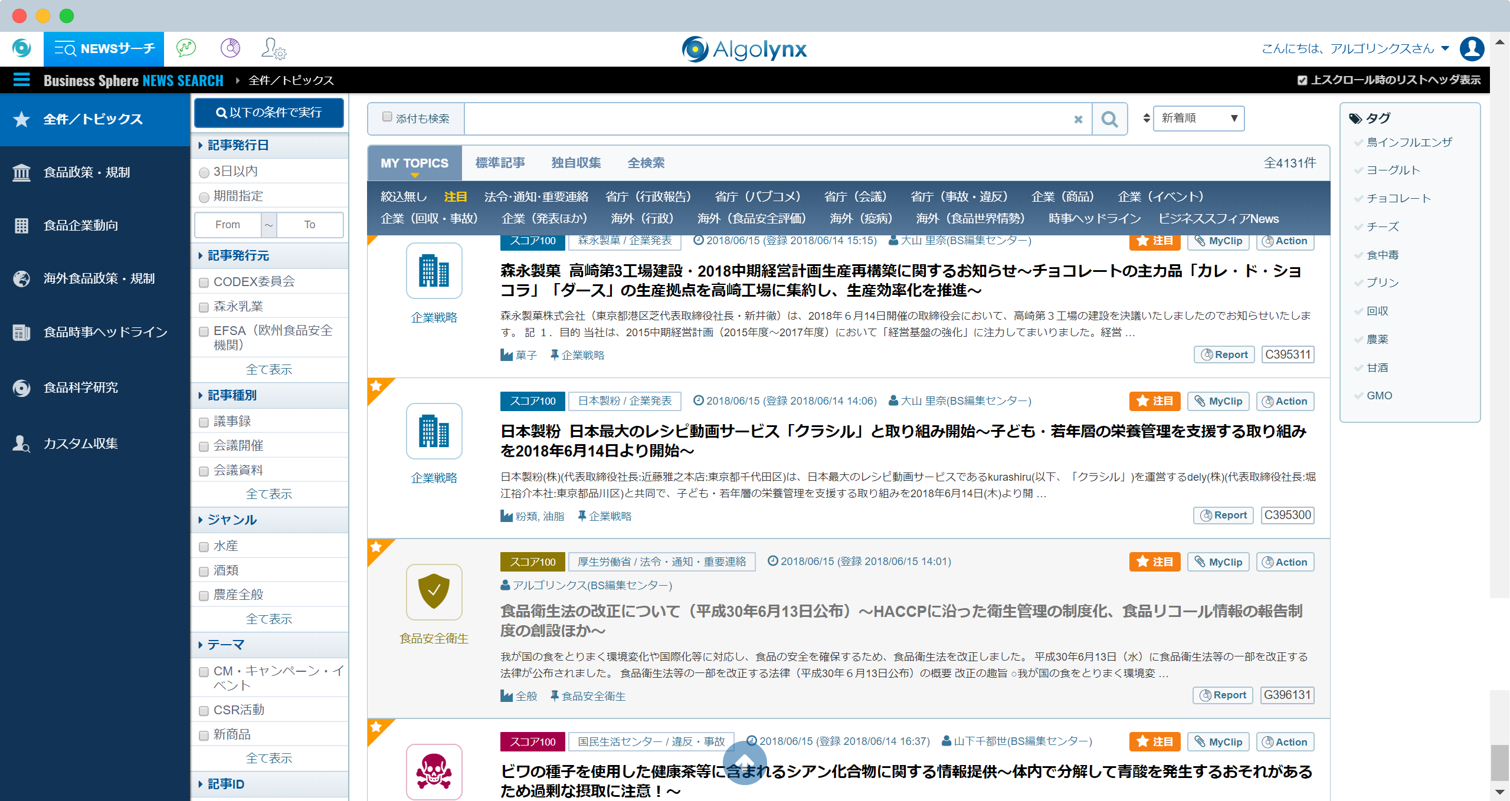Open the pie chart analysis icon

[x=230, y=48]
